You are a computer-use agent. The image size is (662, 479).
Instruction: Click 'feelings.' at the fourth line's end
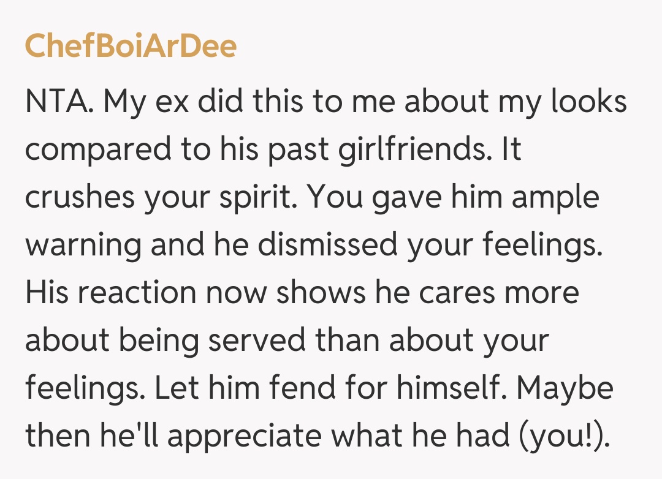pos(538,244)
